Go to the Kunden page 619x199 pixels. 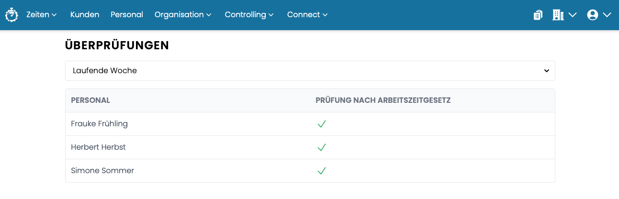85,15
